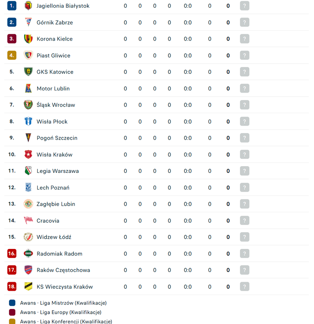Open the Piast Gliwice team page
The width and height of the screenshot is (314, 324).
pos(53,56)
